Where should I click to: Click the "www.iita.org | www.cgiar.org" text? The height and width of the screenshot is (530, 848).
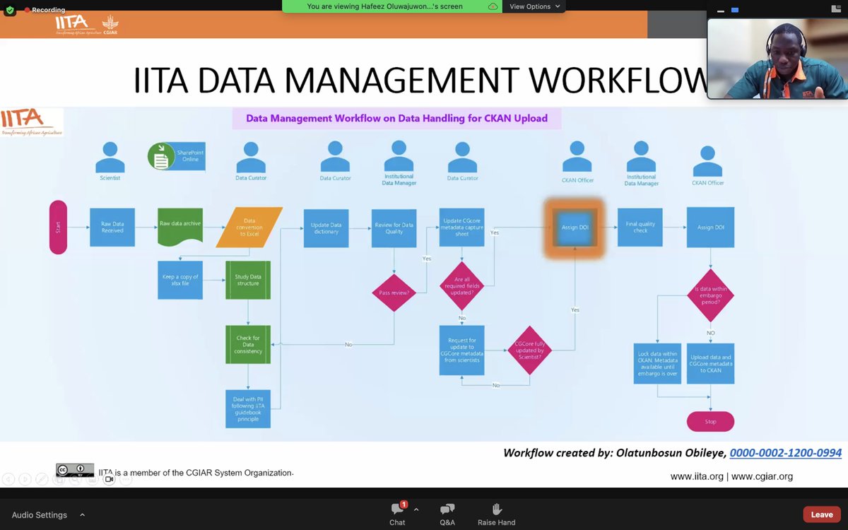[731, 476]
